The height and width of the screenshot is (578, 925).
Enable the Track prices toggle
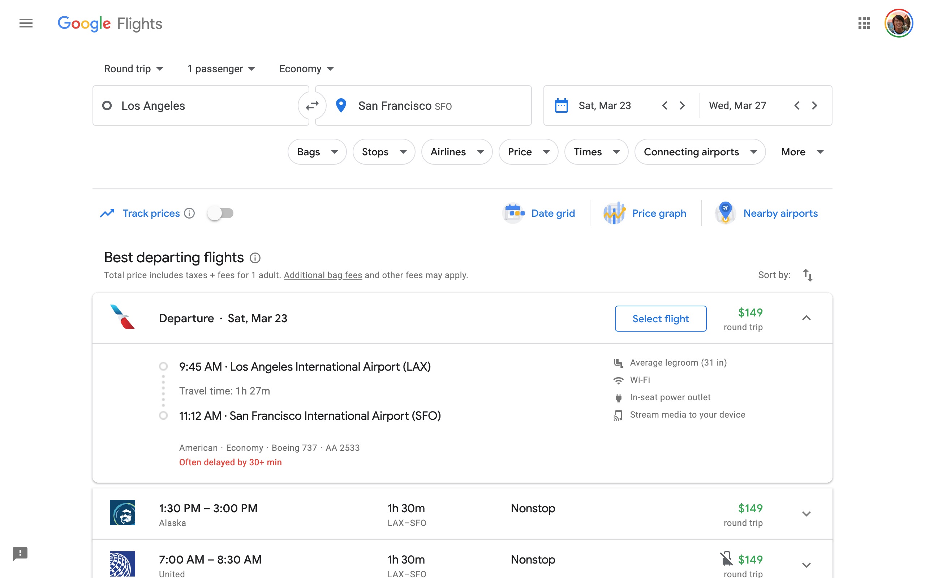coord(220,213)
